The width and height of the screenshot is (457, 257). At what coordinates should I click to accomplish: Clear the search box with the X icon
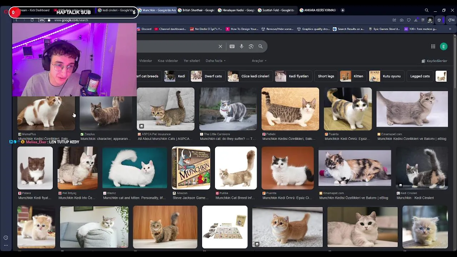coord(220,46)
